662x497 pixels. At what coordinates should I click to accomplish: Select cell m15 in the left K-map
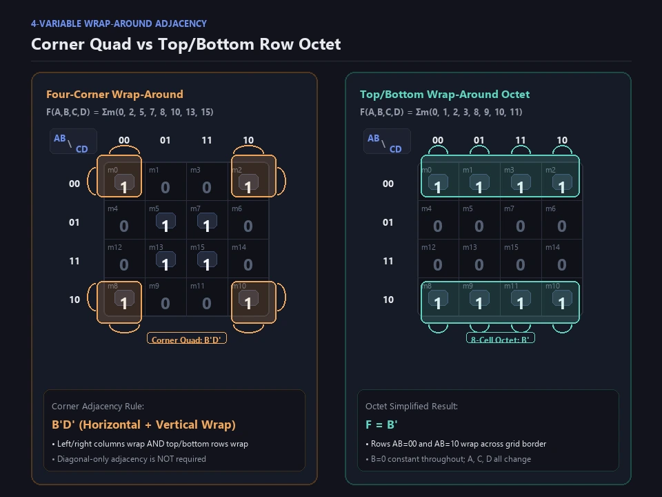[x=207, y=259]
